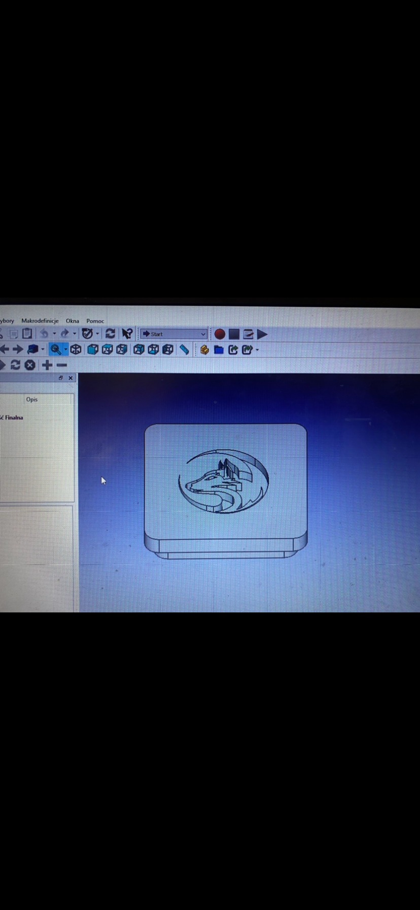Click the wolf logo on the 3D model
The height and width of the screenshot is (910, 420).
[x=224, y=481]
